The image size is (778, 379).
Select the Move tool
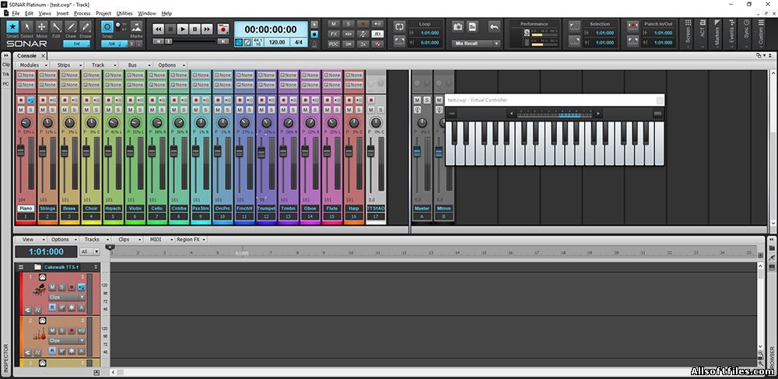[x=42, y=26]
